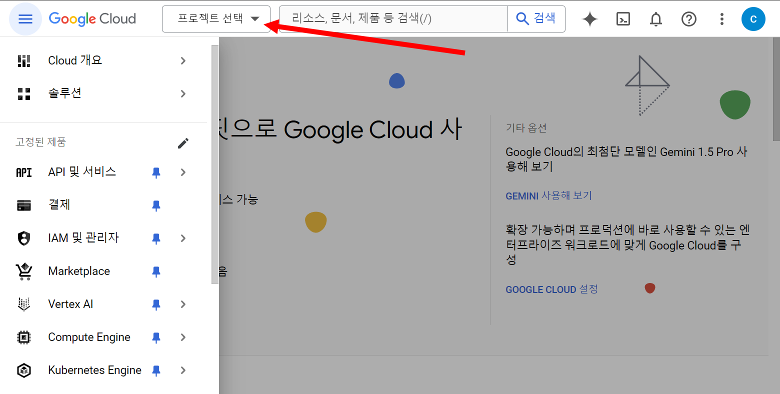Focus the 리소스, 문서, 제품 search field

[x=393, y=19]
